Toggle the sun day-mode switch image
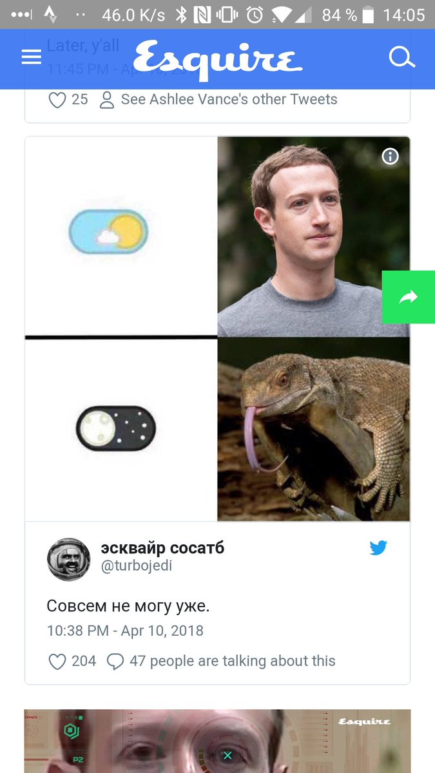 [109, 231]
